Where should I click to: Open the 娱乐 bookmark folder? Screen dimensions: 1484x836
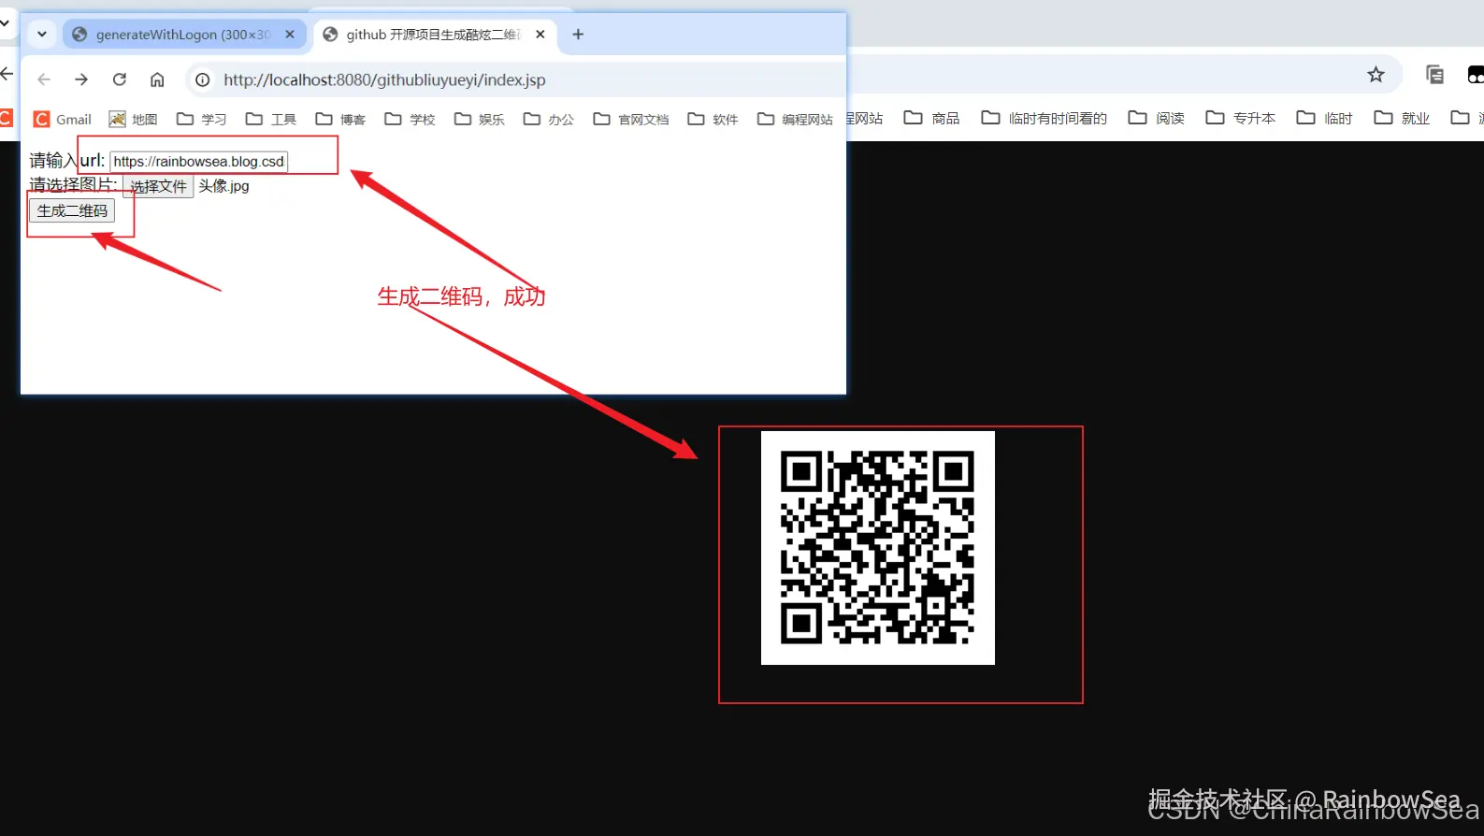479,119
